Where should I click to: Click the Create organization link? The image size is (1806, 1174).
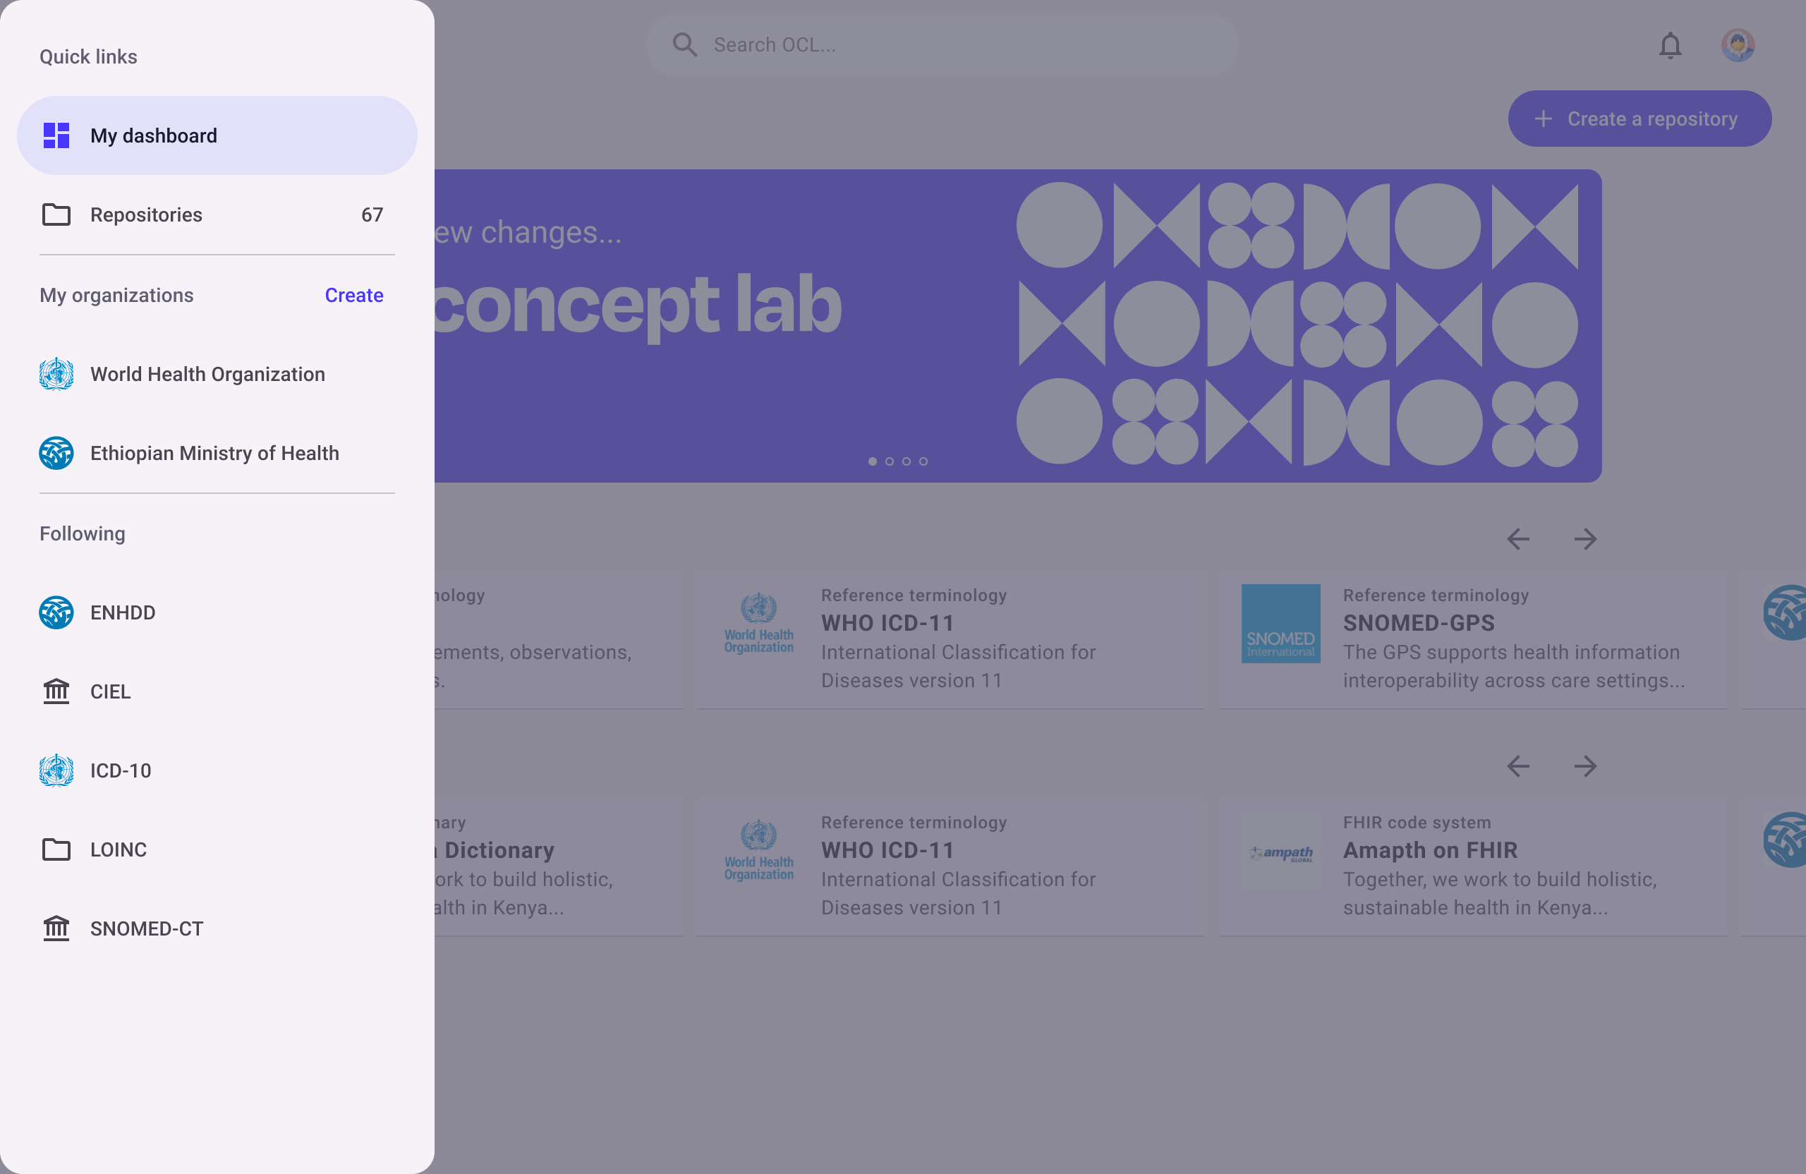pyautogui.click(x=353, y=295)
